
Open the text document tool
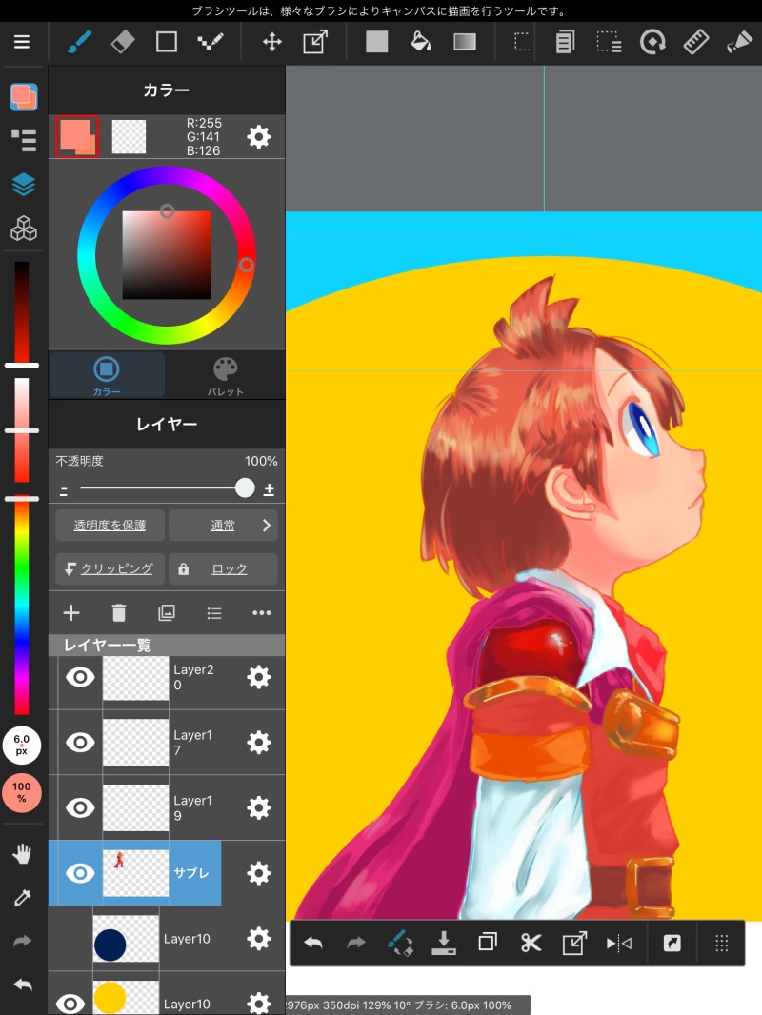(x=565, y=43)
